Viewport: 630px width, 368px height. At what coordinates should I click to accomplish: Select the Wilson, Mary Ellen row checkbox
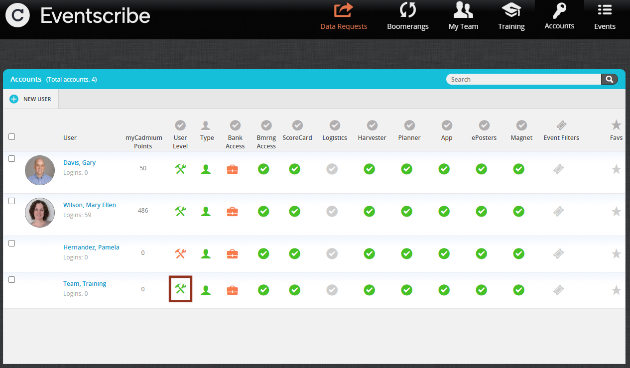[x=12, y=201]
